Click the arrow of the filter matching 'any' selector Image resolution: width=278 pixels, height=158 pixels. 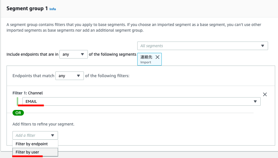click(x=79, y=76)
